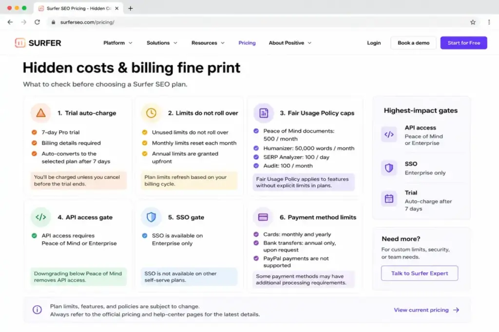Click the 'Highest-impact gates' heading
Screen dimensions: 499x332
(421, 110)
